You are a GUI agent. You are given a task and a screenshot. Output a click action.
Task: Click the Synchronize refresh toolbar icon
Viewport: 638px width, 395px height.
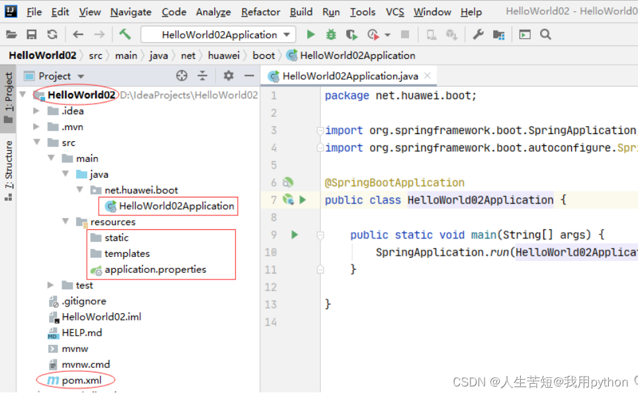(52, 34)
